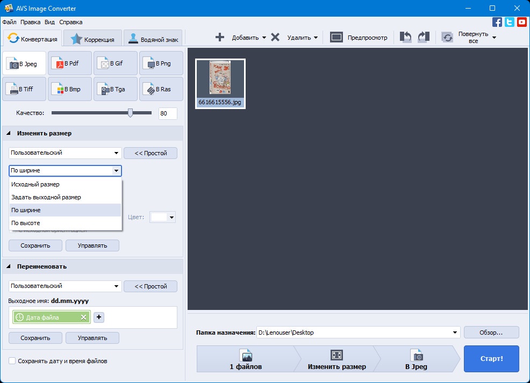This screenshot has width=530, height=383.
Task: Pick the To Tiff output format
Action: click(x=24, y=89)
